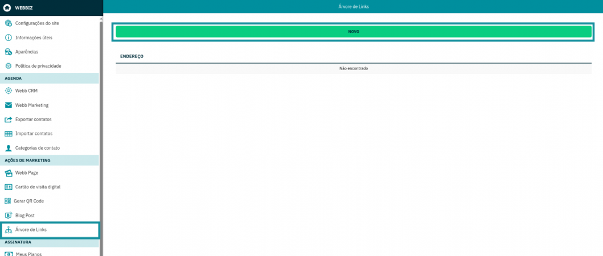Open Categorias de contato menu item
The height and width of the screenshot is (256, 603).
tap(37, 148)
